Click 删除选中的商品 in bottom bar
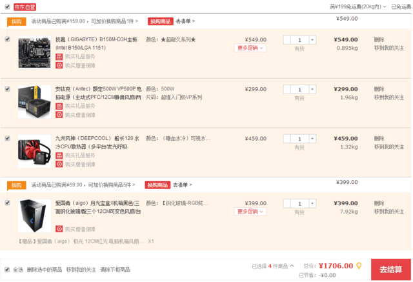 (45, 270)
